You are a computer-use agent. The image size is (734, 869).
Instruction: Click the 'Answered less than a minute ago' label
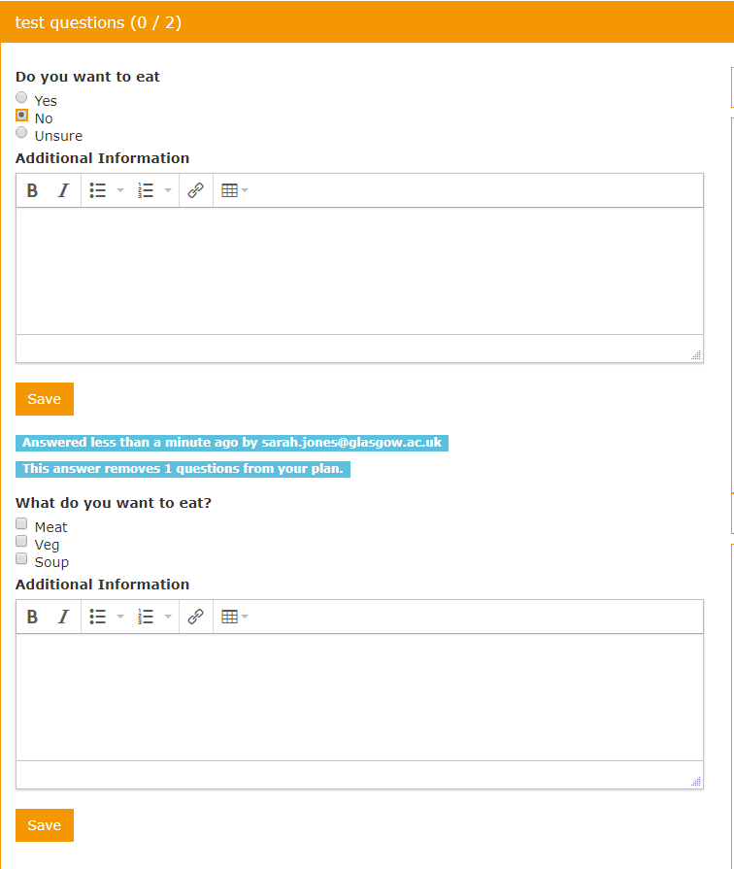pyautogui.click(x=232, y=443)
